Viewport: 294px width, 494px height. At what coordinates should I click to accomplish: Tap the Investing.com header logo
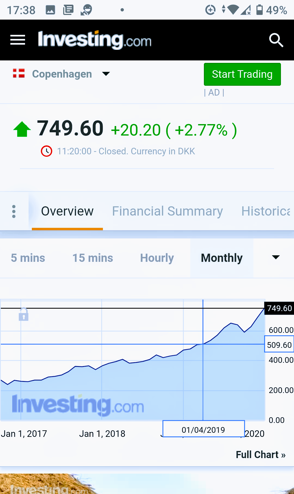point(94,40)
